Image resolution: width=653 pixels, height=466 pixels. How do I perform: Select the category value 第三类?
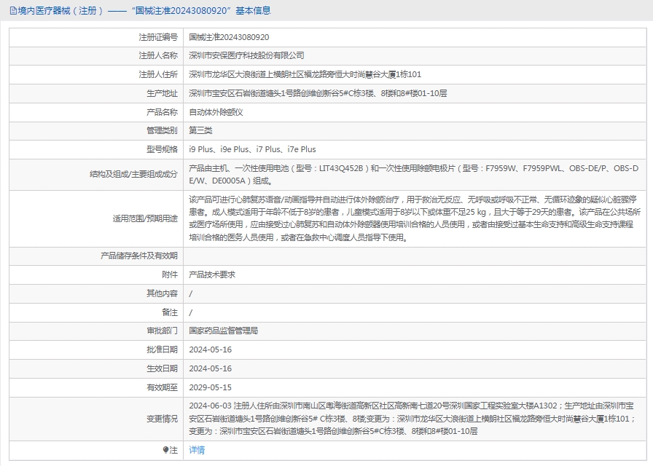click(x=200, y=130)
